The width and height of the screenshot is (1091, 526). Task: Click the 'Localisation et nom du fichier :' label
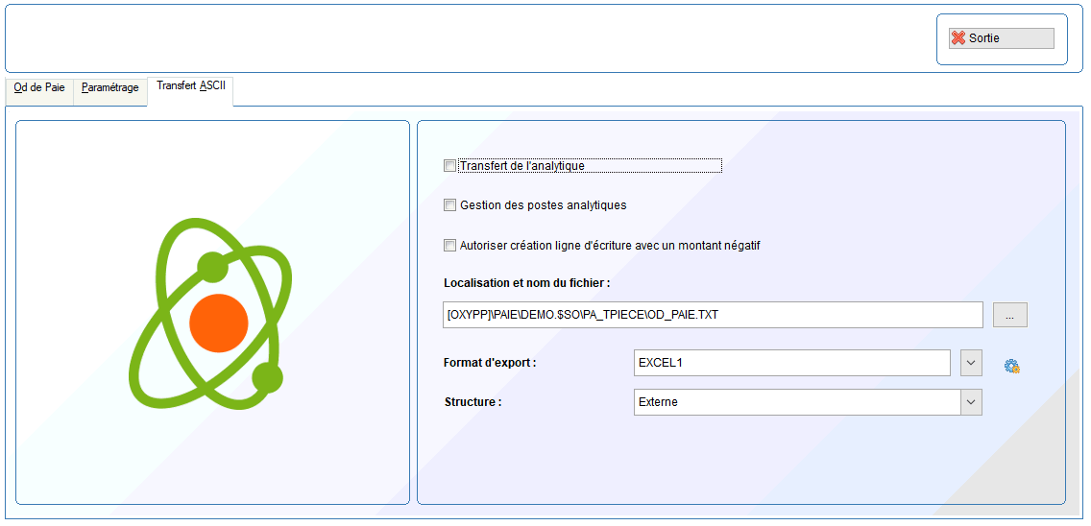point(526,283)
